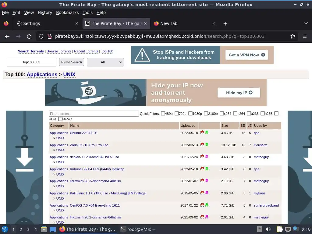Click the Hide my IP button
The image size is (312, 234).
239,93
